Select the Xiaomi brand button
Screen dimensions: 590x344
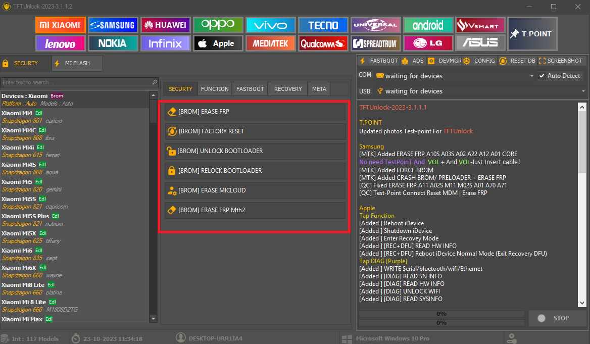61,25
